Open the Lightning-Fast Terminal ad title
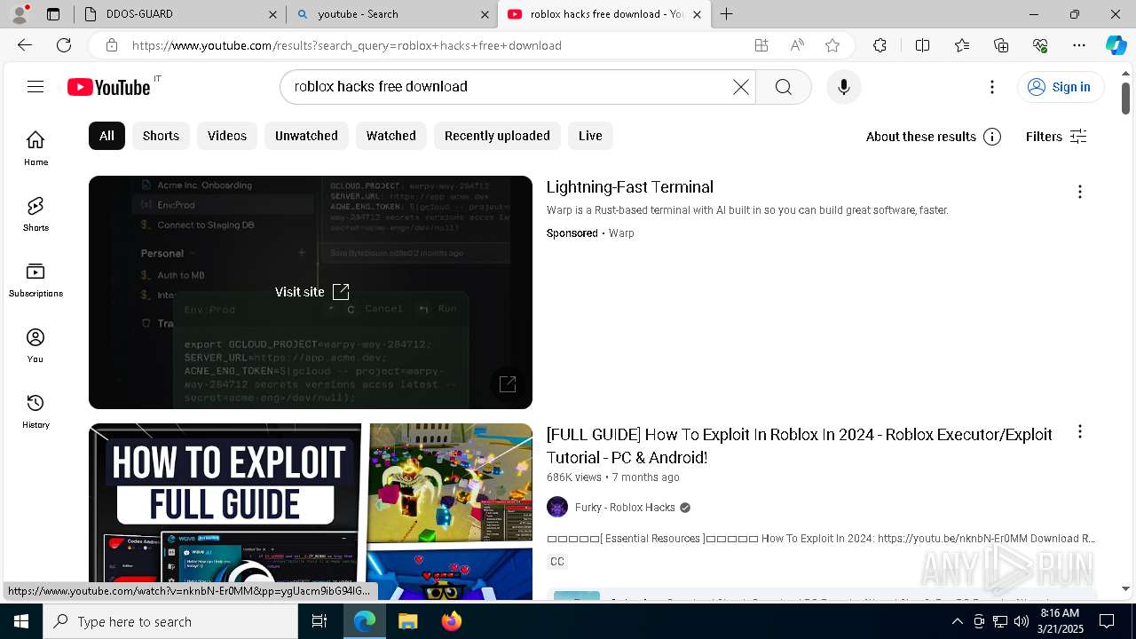This screenshot has height=639, width=1136. point(630,187)
